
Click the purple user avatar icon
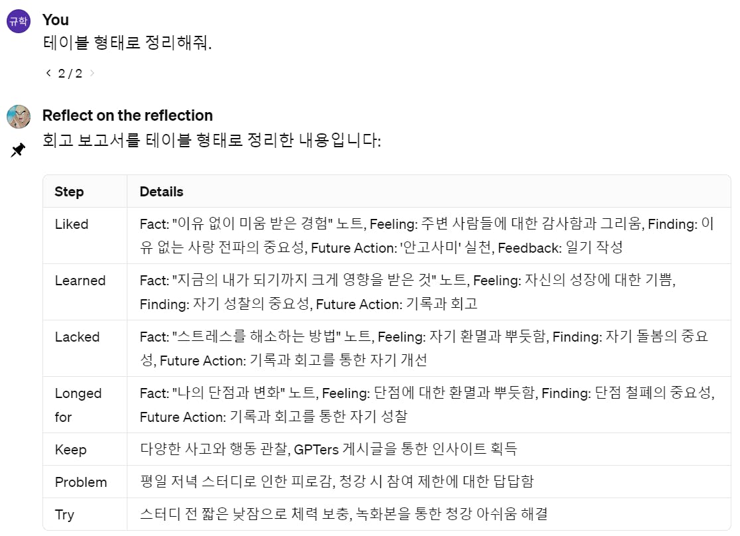click(19, 21)
